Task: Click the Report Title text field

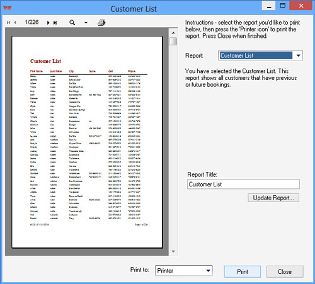Action: 243,185
